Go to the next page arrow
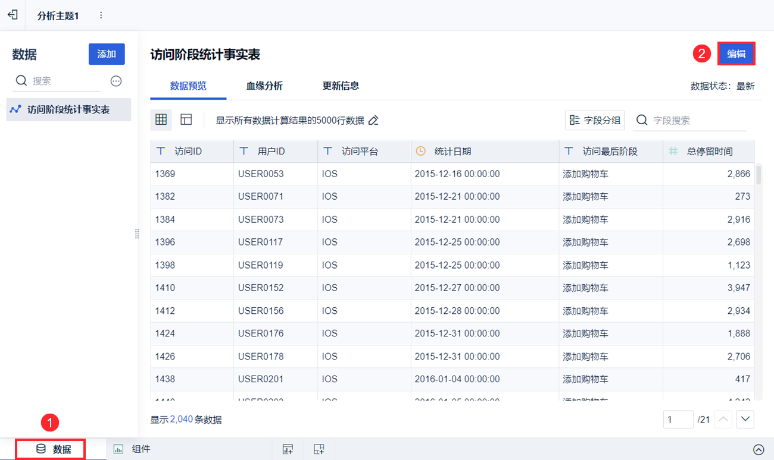Viewport: 774px width, 460px height. 745,419
